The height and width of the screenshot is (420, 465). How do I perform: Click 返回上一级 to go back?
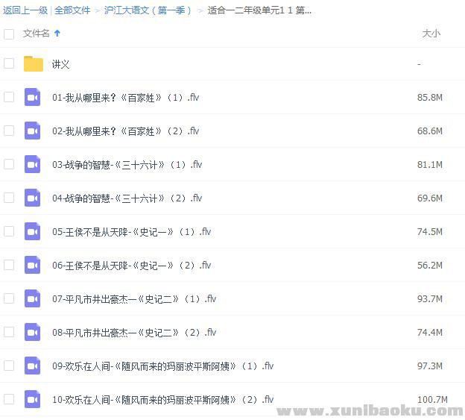25,10
